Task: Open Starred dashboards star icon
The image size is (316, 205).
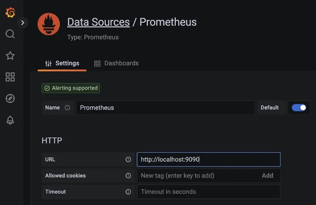Action: (10, 56)
